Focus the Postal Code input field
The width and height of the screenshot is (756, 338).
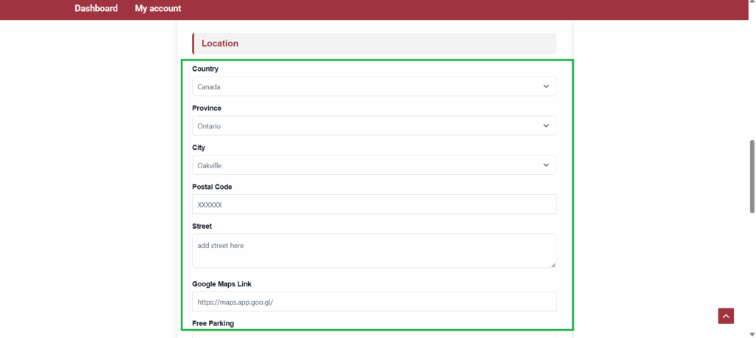(x=374, y=204)
